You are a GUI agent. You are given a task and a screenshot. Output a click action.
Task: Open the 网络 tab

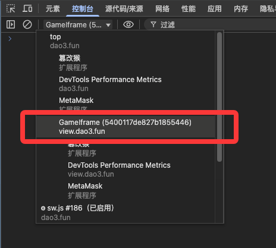tap(162, 9)
